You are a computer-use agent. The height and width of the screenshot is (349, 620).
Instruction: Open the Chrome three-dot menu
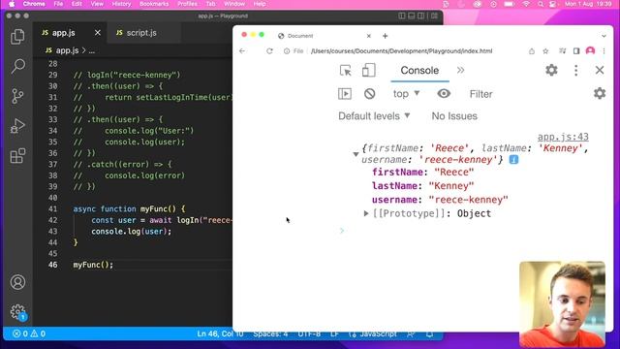click(604, 51)
